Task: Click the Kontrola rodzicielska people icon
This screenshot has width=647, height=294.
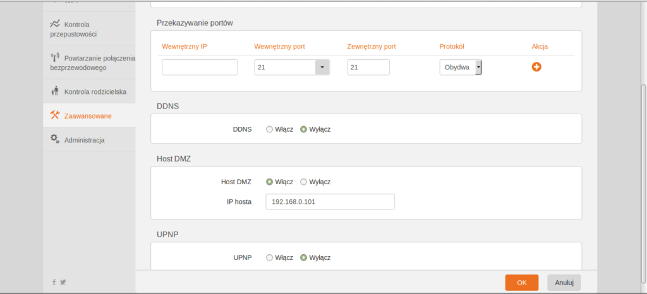Action: click(55, 91)
